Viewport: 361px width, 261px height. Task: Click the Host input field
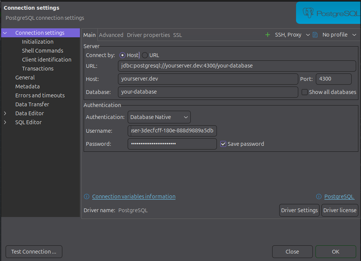coord(208,79)
